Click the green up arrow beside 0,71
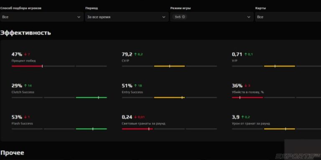This screenshot has height=160, width=321. click(x=246, y=54)
